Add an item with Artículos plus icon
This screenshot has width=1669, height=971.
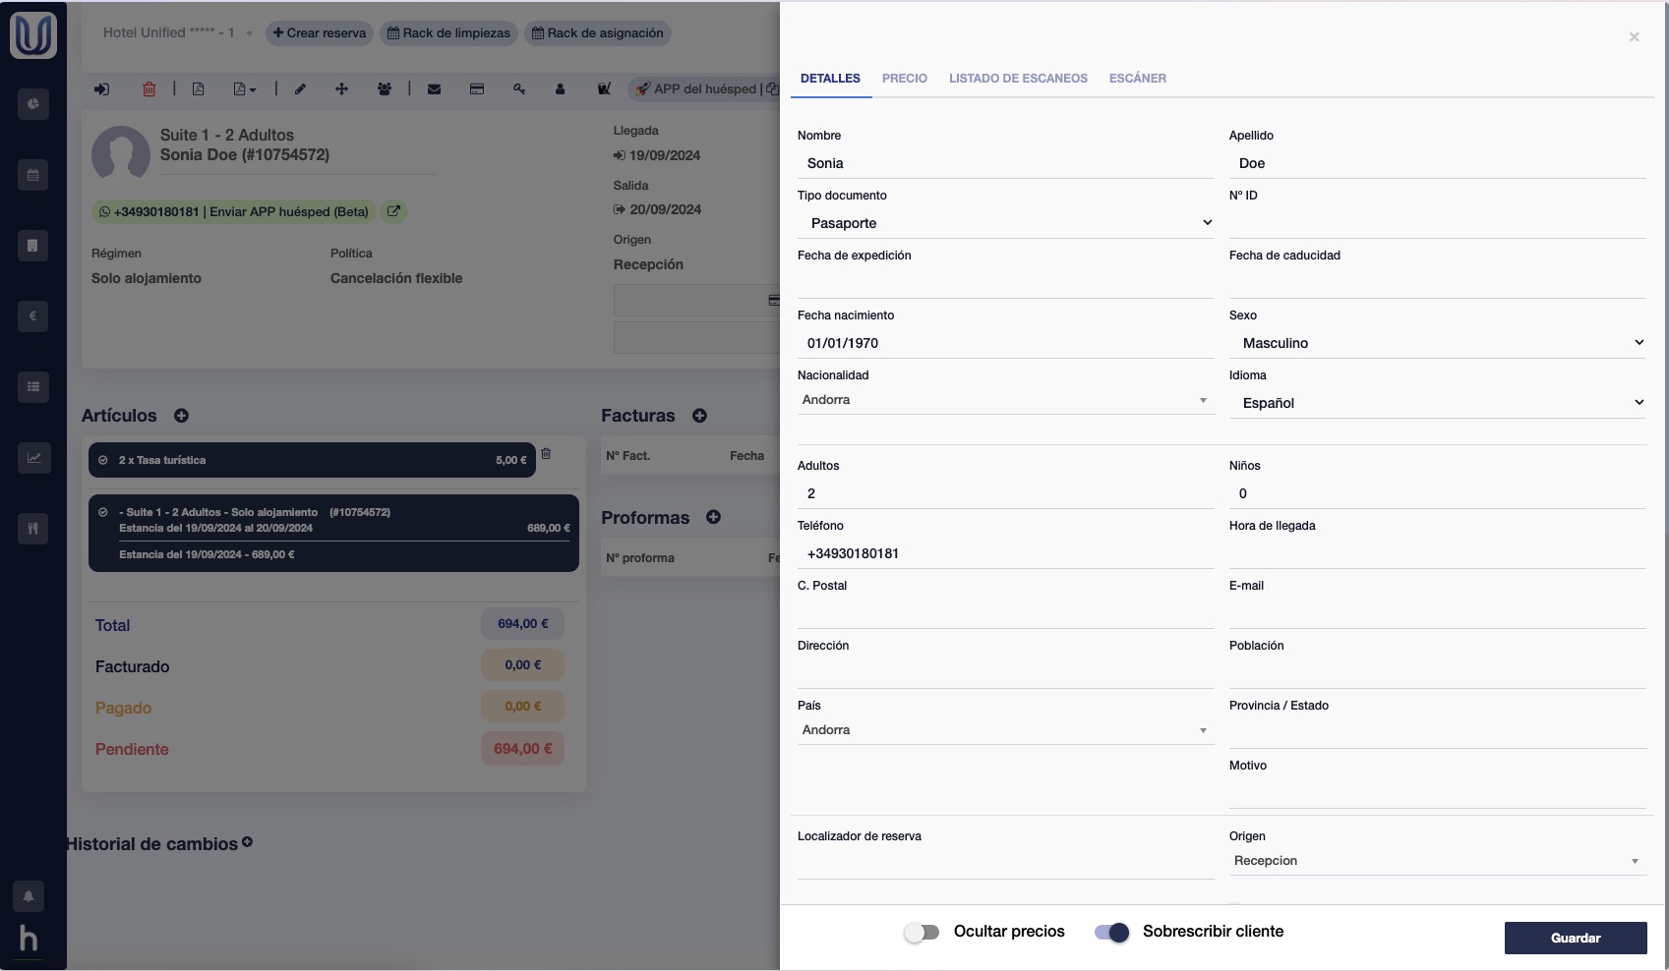point(181,416)
